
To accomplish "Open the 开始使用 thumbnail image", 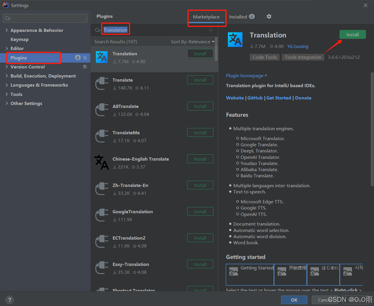I will 290,274.
